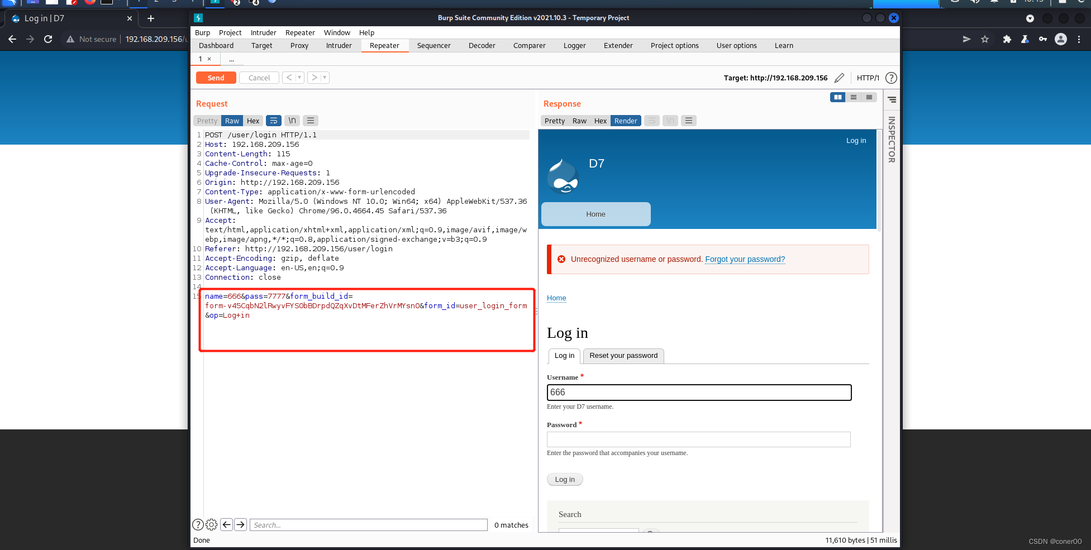Go back in the browser
Viewport: 1091px width, 550px height.
(x=12, y=39)
